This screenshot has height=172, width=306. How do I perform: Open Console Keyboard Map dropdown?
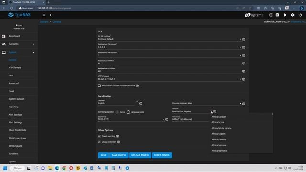[x=240, y=104]
